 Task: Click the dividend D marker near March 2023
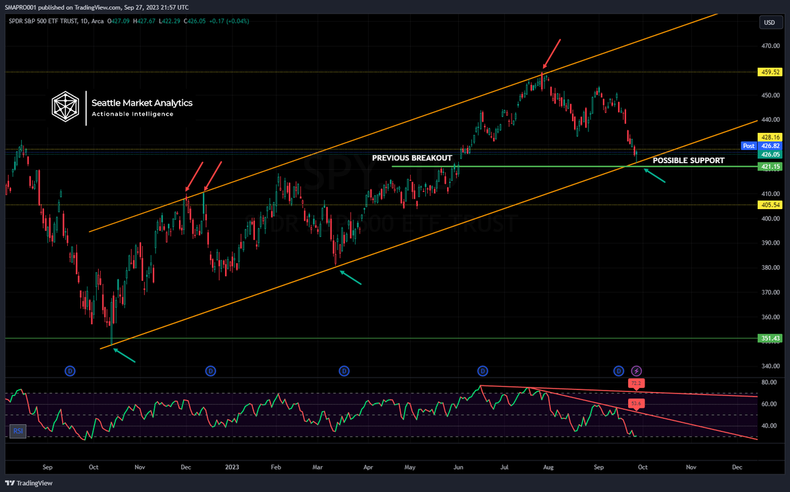(x=344, y=371)
